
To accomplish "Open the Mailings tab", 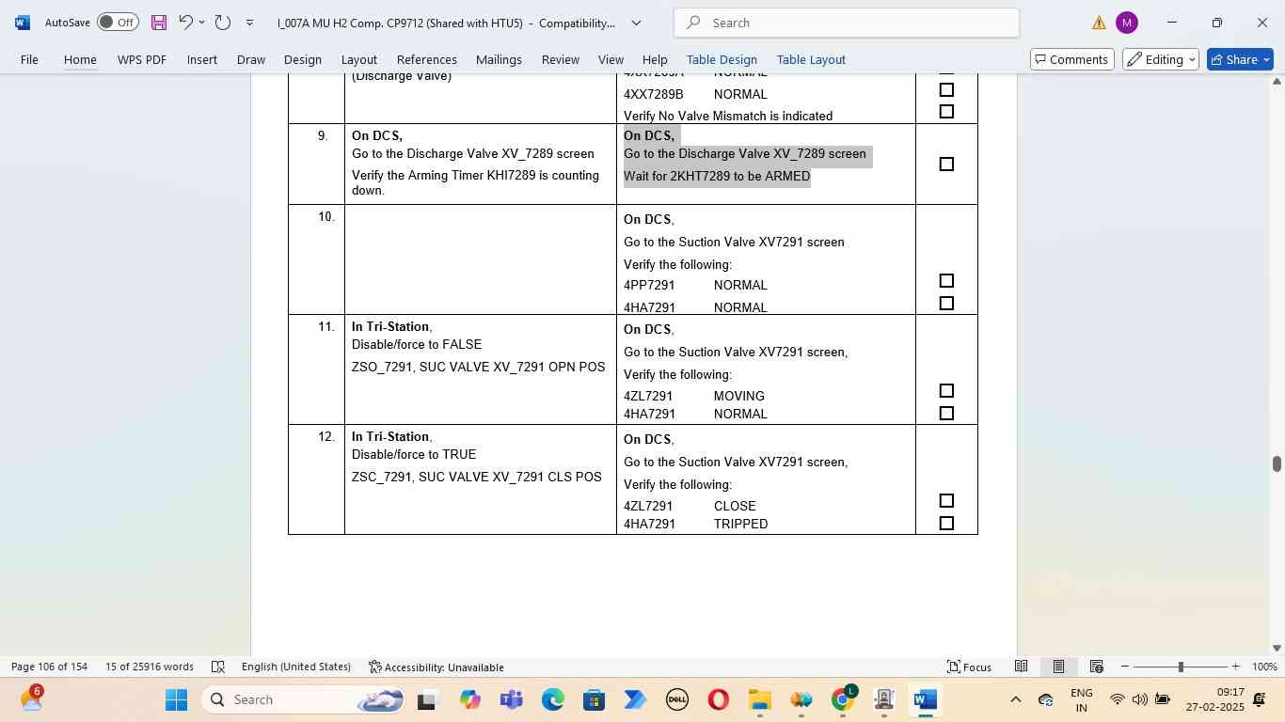I will tap(499, 59).
